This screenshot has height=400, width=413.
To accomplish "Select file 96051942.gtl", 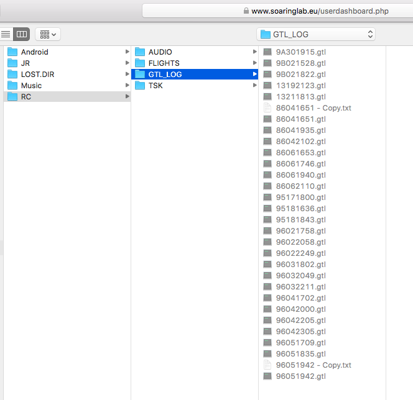I will click(300, 376).
